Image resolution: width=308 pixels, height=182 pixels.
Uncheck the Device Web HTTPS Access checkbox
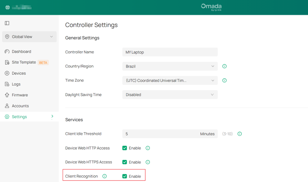coord(125,162)
